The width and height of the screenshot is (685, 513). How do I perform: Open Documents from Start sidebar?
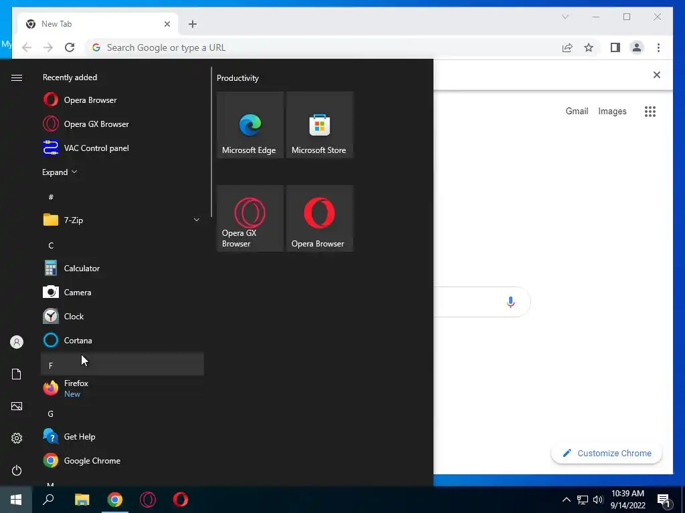coord(17,374)
